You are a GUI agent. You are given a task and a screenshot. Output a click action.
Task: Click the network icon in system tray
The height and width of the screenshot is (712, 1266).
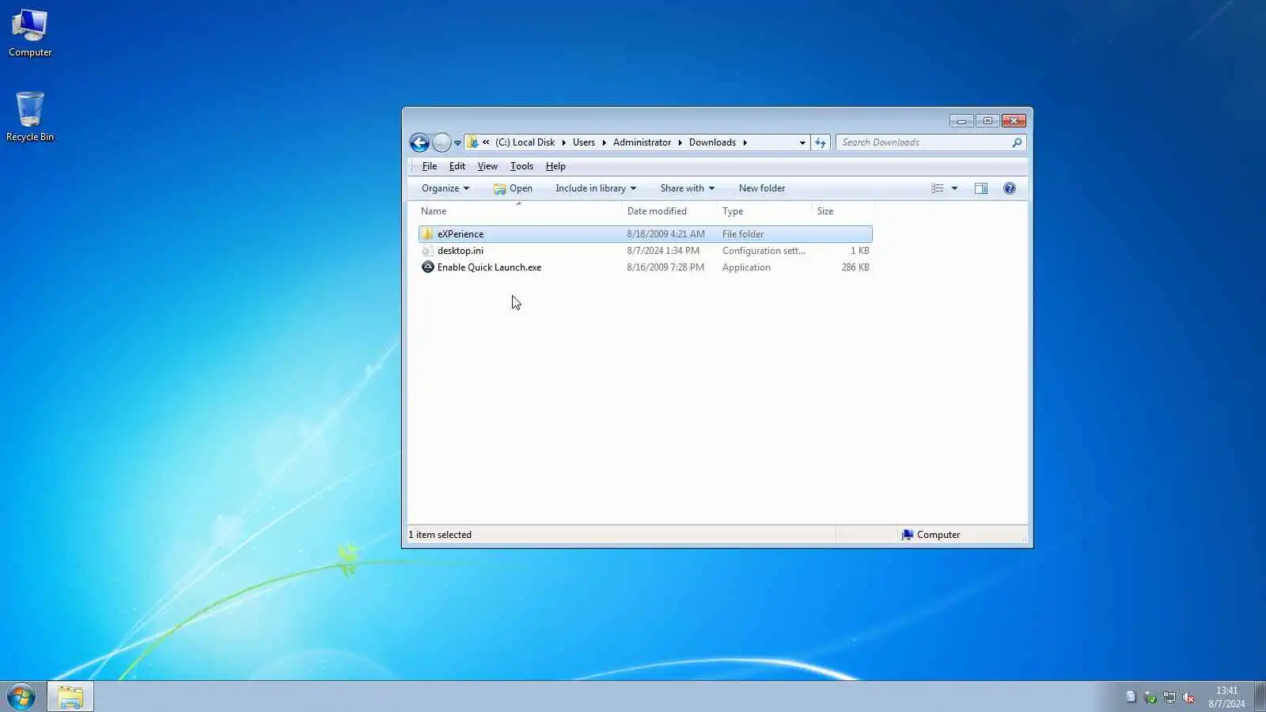click(x=1169, y=697)
